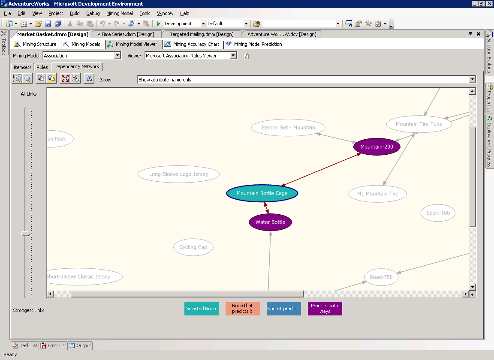Click the Add New Item toolbar icon
Viewport: 494px width, 360px height.
(x=24, y=24)
